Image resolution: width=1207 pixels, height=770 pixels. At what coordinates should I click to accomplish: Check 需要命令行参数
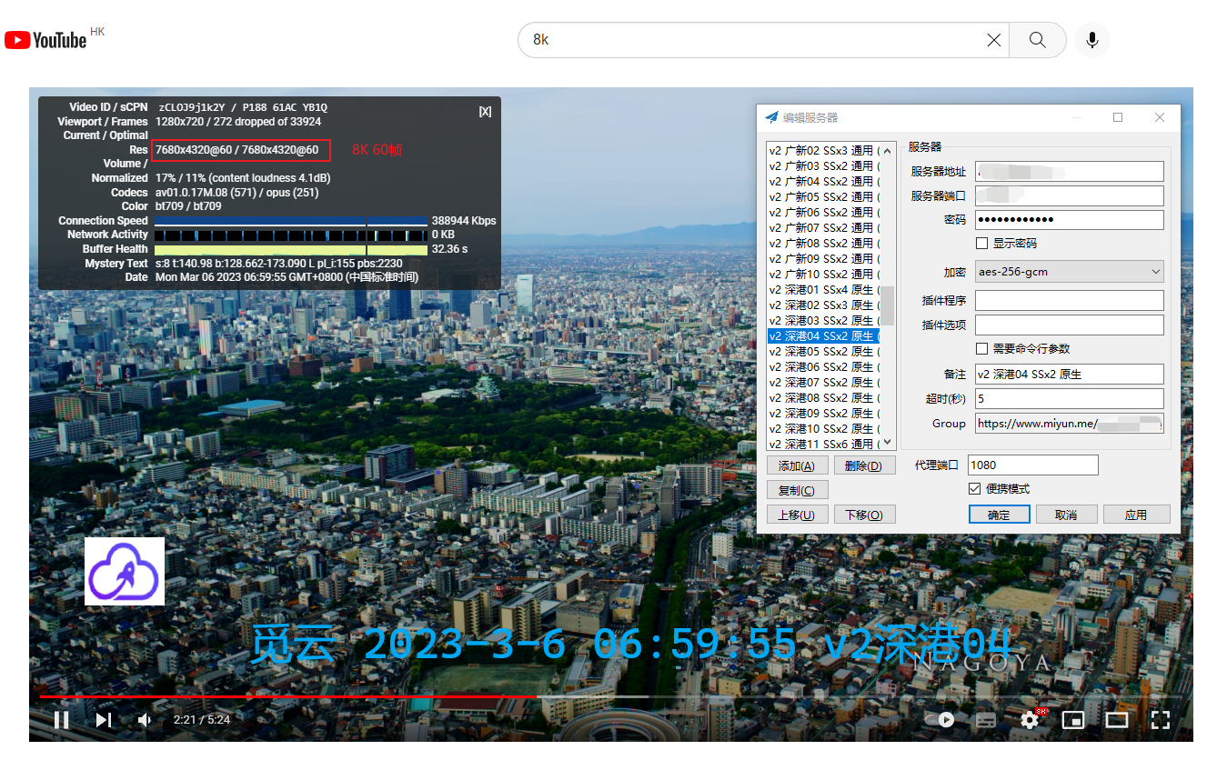[980, 348]
